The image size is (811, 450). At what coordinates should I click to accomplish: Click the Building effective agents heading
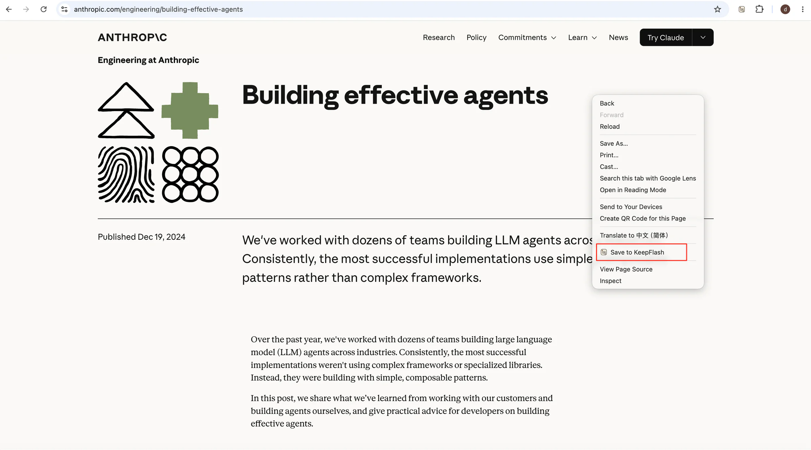[395, 96]
